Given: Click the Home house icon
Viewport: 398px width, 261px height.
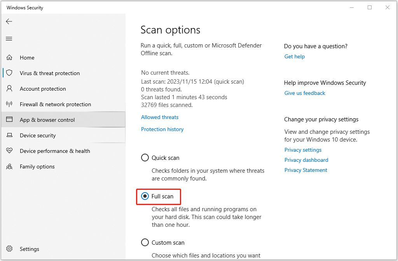Looking at the screenshot, I should [9, 58].
